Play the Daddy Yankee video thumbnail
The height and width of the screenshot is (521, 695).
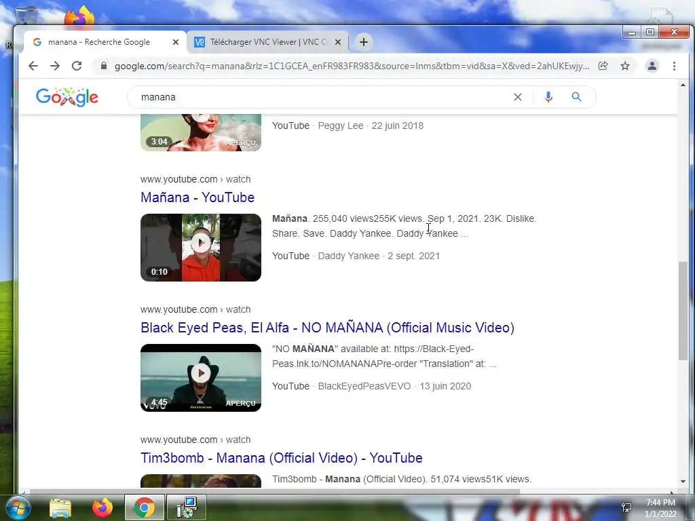[201, 248]
